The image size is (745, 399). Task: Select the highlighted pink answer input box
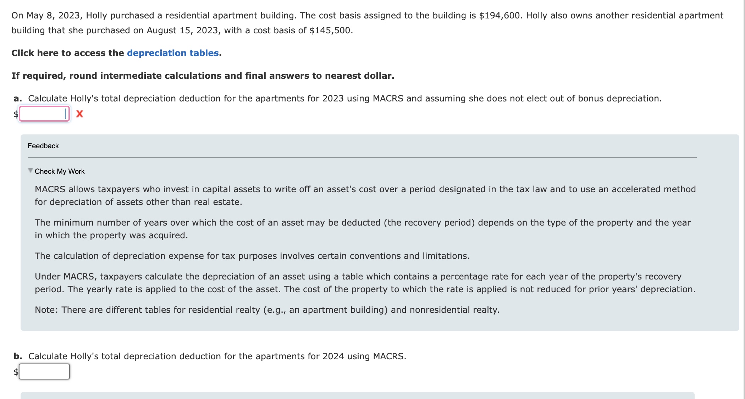pyautogui.click(x=44, y=114)
